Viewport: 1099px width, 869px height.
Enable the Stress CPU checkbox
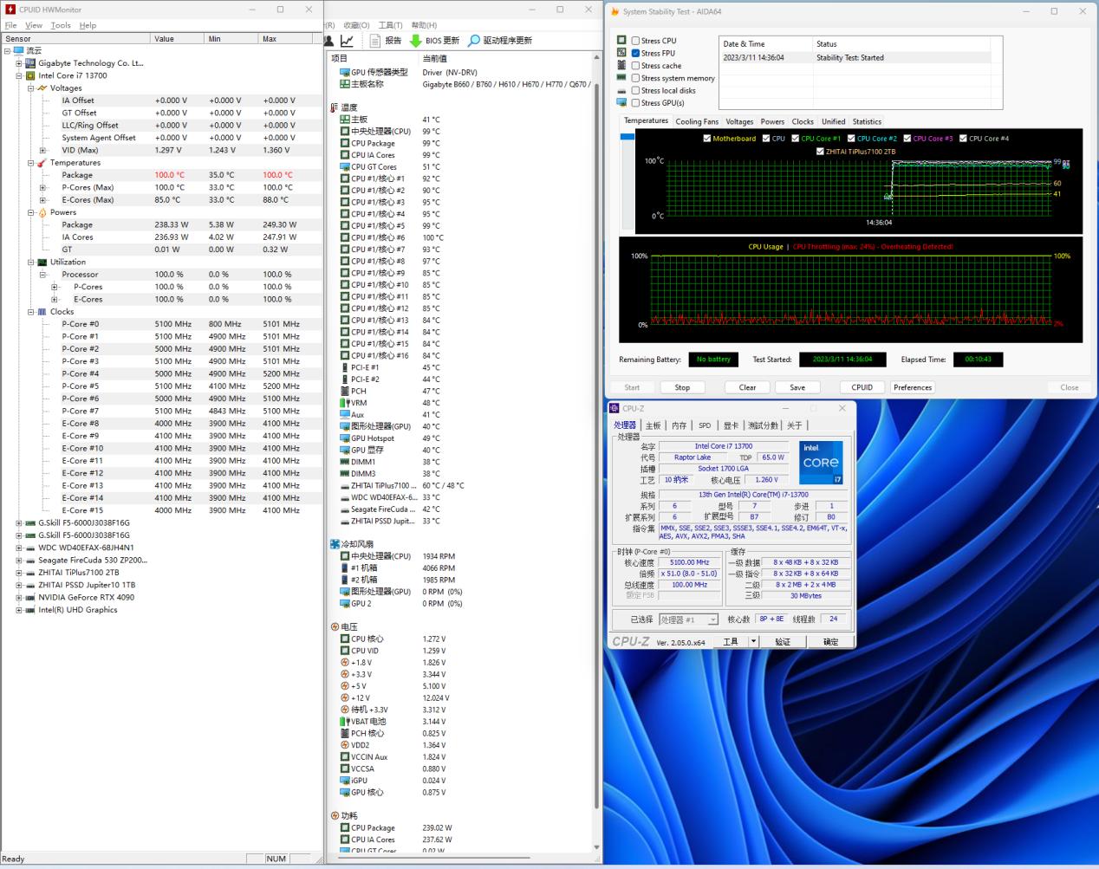[x=635, y=41]
